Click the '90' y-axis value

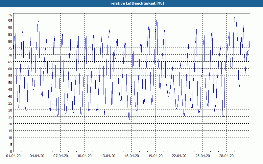[x=11, y=28]
